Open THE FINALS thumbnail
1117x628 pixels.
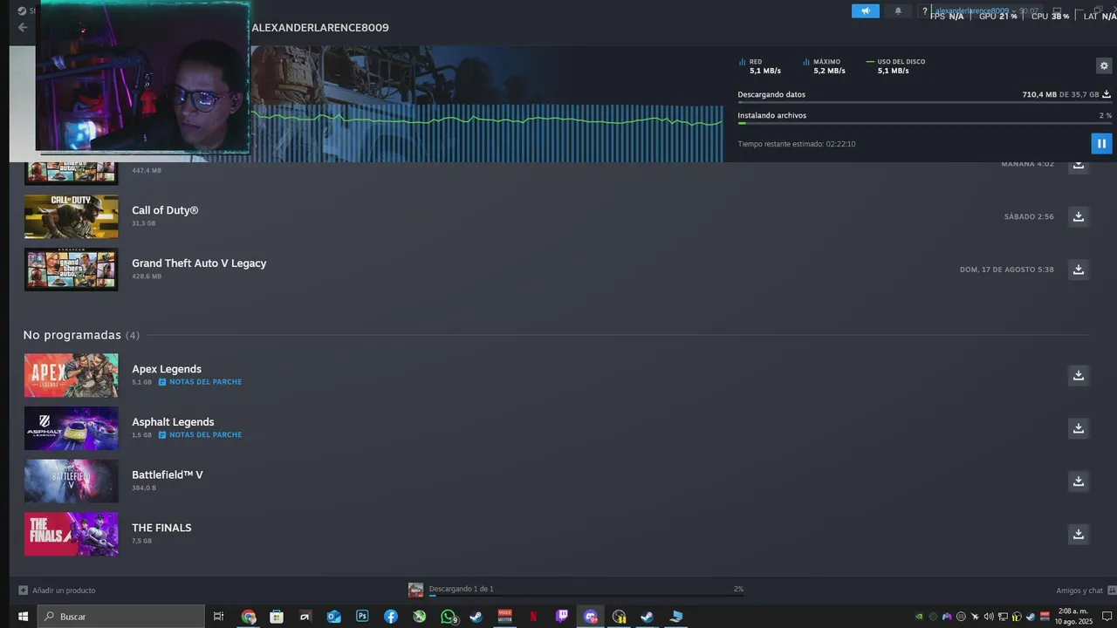(x=71, y=534)
